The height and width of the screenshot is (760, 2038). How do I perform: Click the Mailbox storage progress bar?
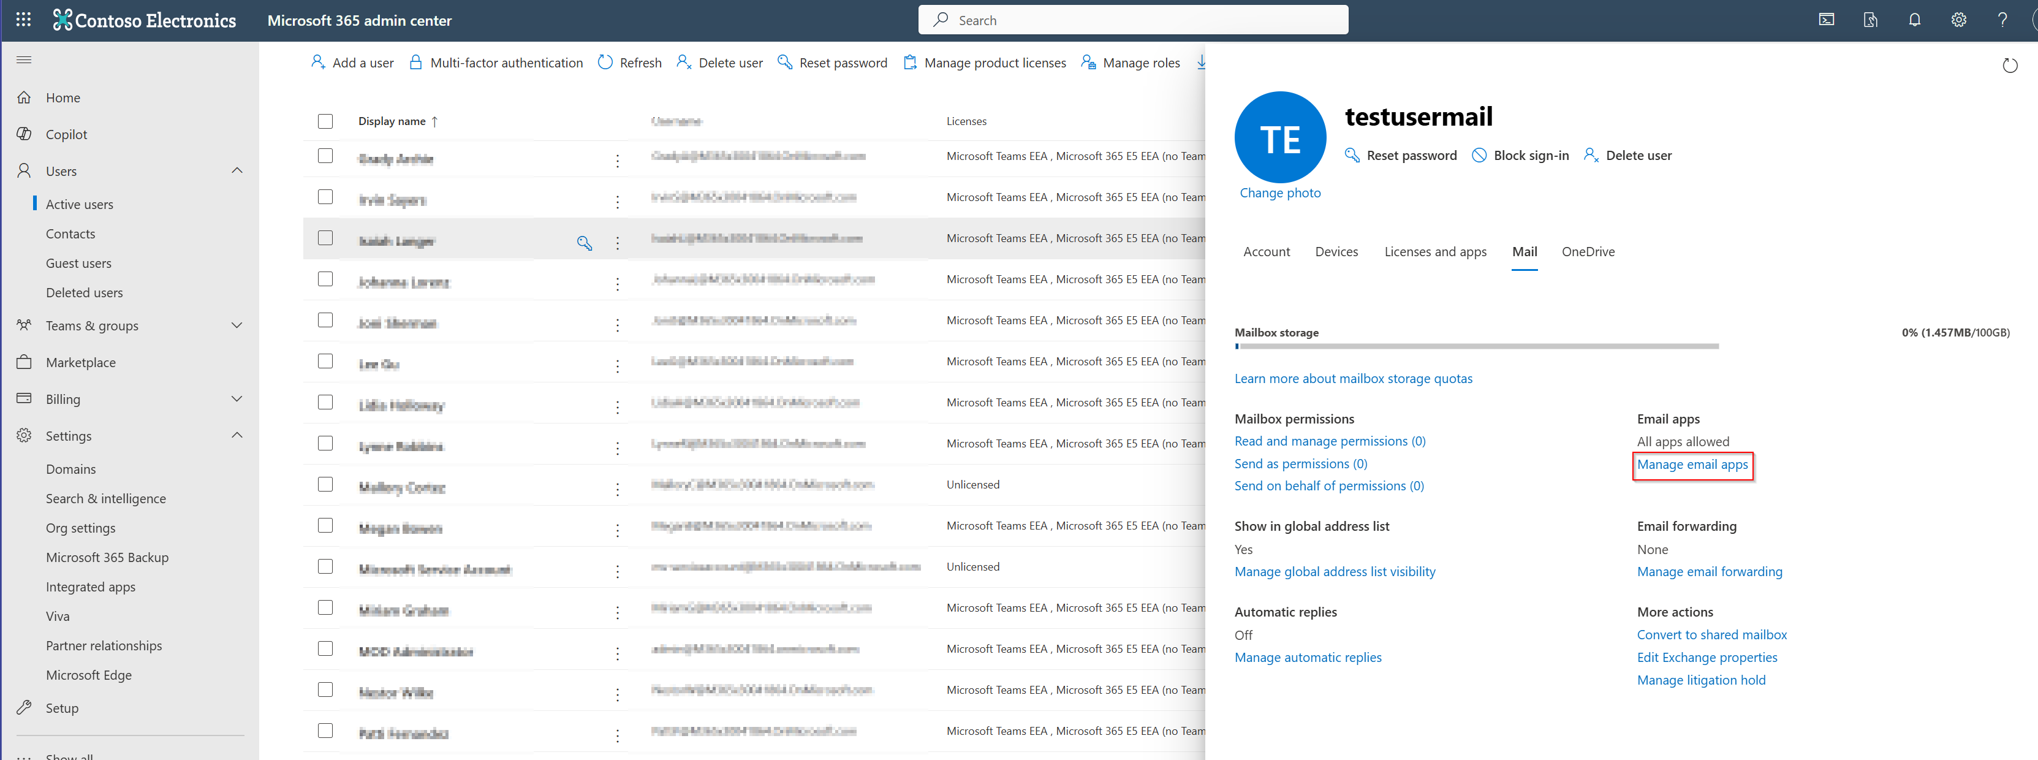[1476, 346]
